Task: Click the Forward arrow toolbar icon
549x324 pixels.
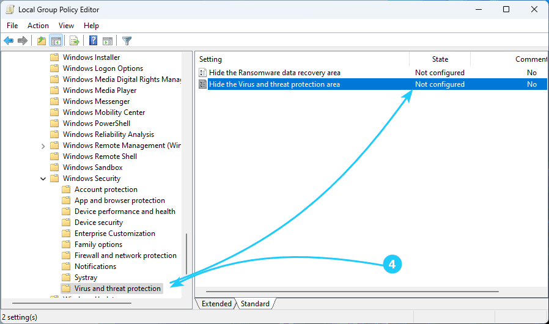Action: point(23,41)
